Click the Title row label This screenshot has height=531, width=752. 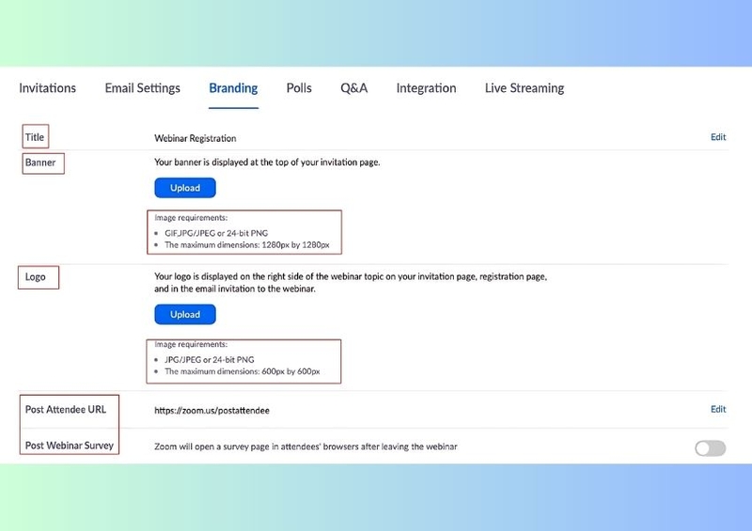coord(35,137)
